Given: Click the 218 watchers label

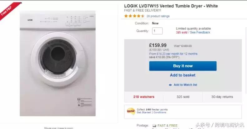Looking at the screenshot, I should click(x=144, y=97).
